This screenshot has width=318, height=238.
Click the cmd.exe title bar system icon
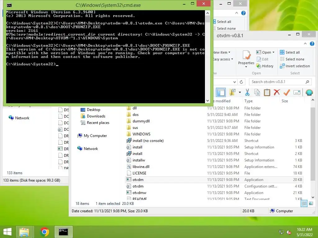point(9,5)
